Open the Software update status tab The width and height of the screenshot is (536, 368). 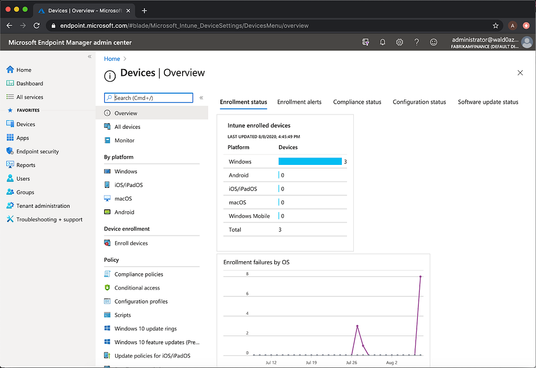488,102
